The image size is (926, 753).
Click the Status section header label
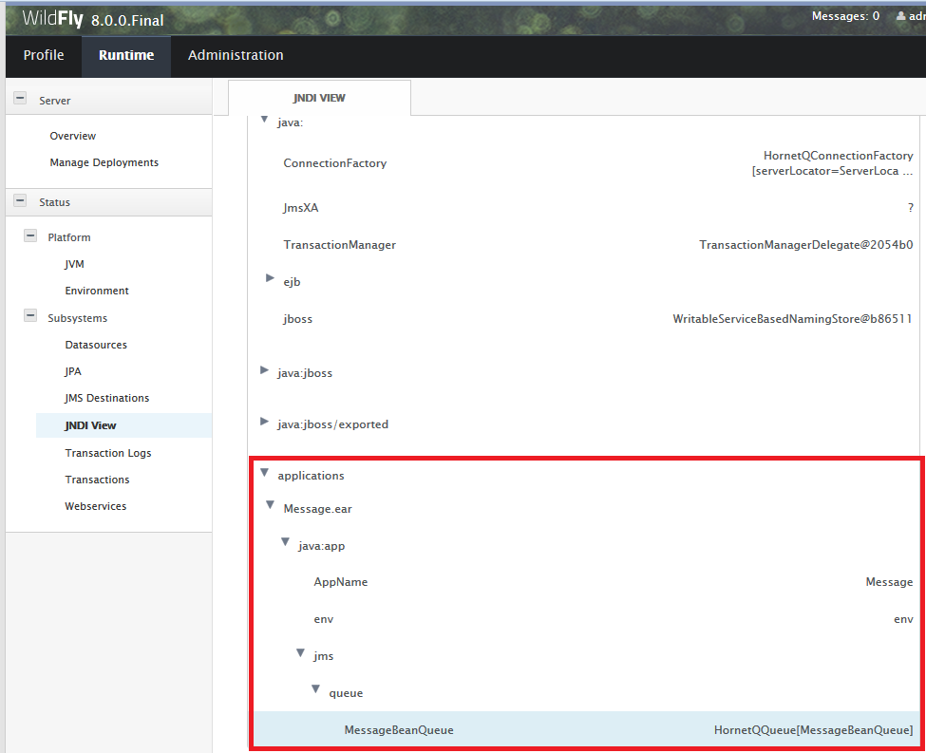[55, 202]
